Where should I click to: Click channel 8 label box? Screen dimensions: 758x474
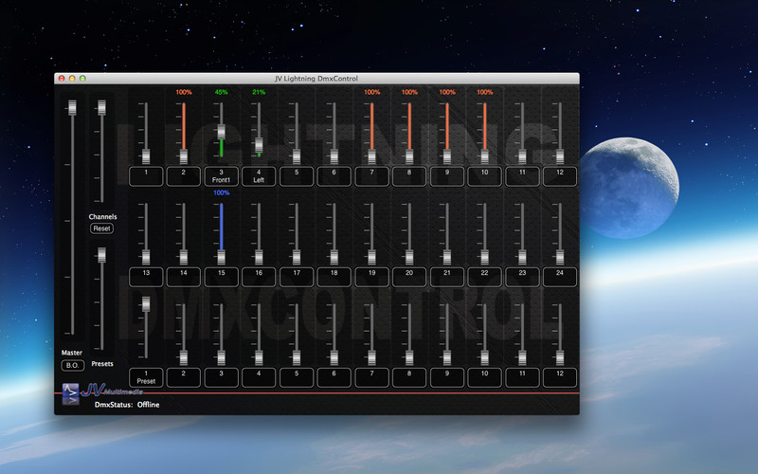tap(409, 176)
